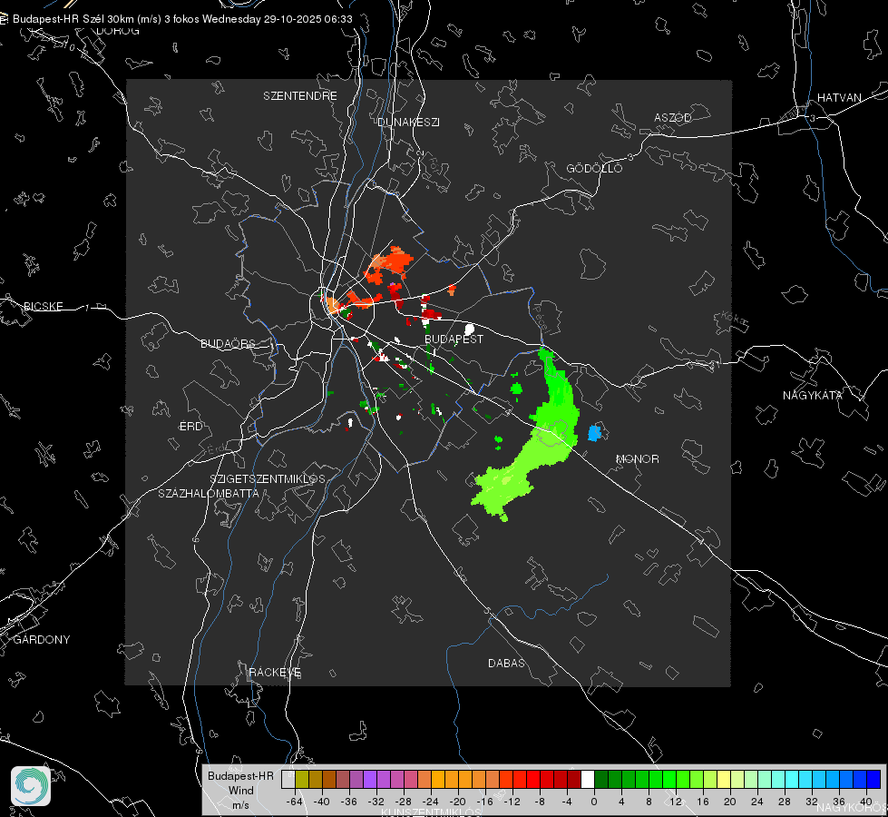
Task: Select the grey first swatch of the legend
Action: tap(288, 779)
